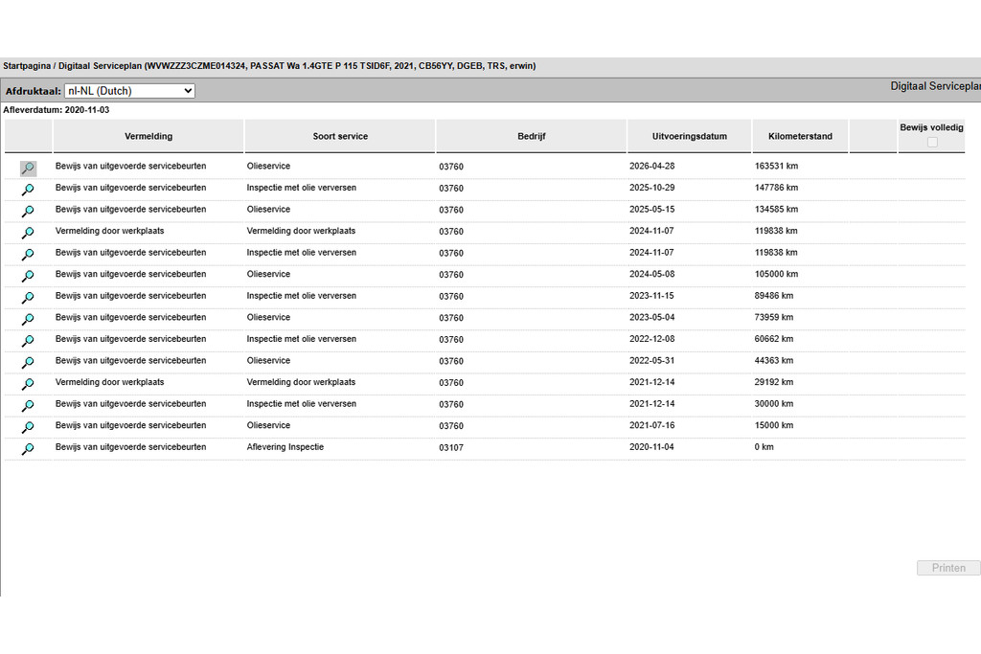Select the 44363 km mileage value
Viewport: 981px width, 654px height.
coord(774,361)
